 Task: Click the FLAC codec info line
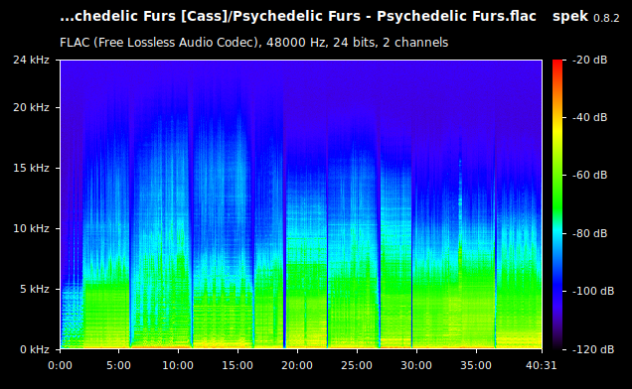click(254, 43)
